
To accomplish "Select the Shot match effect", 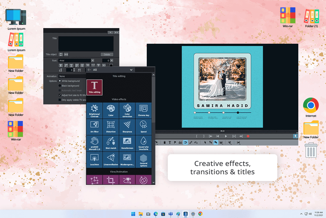I will [111, 143].
